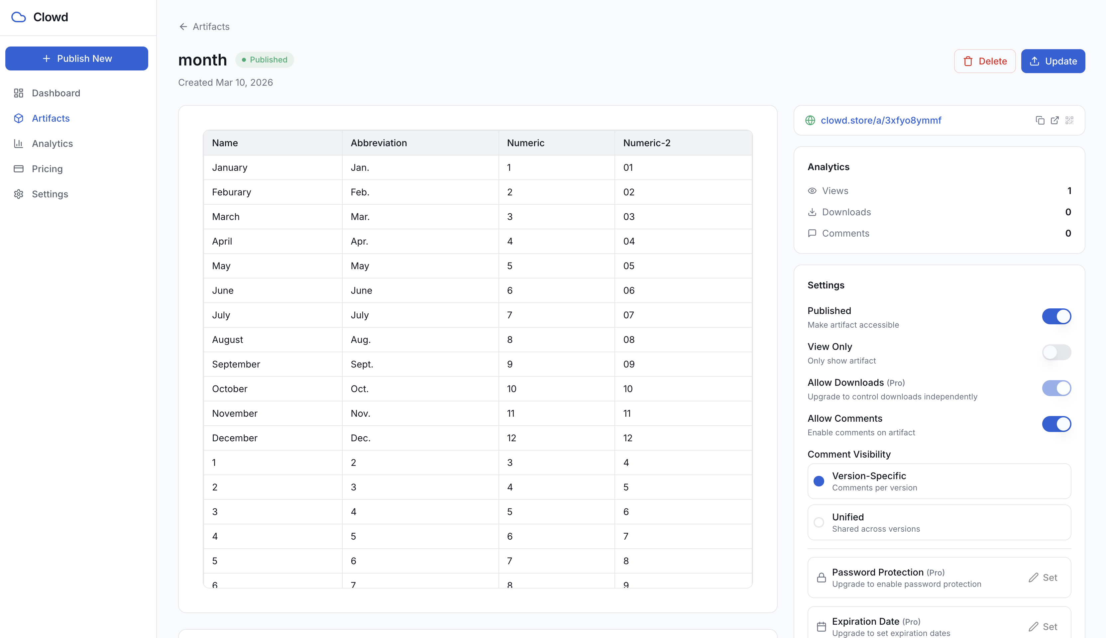Open Analytics from the sidebar
The image size is (1106, 638).
[52, 143]
